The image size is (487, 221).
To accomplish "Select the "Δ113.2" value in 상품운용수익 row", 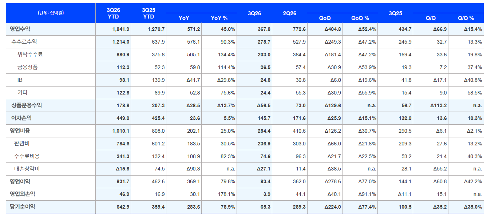I will (438, 105).
